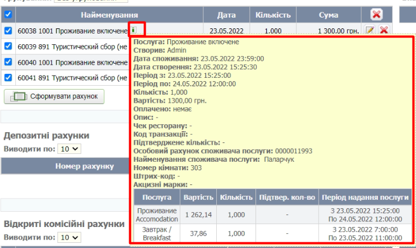
Task: Uncheck the checkbox for row 60038
Action: coord(8,31)
